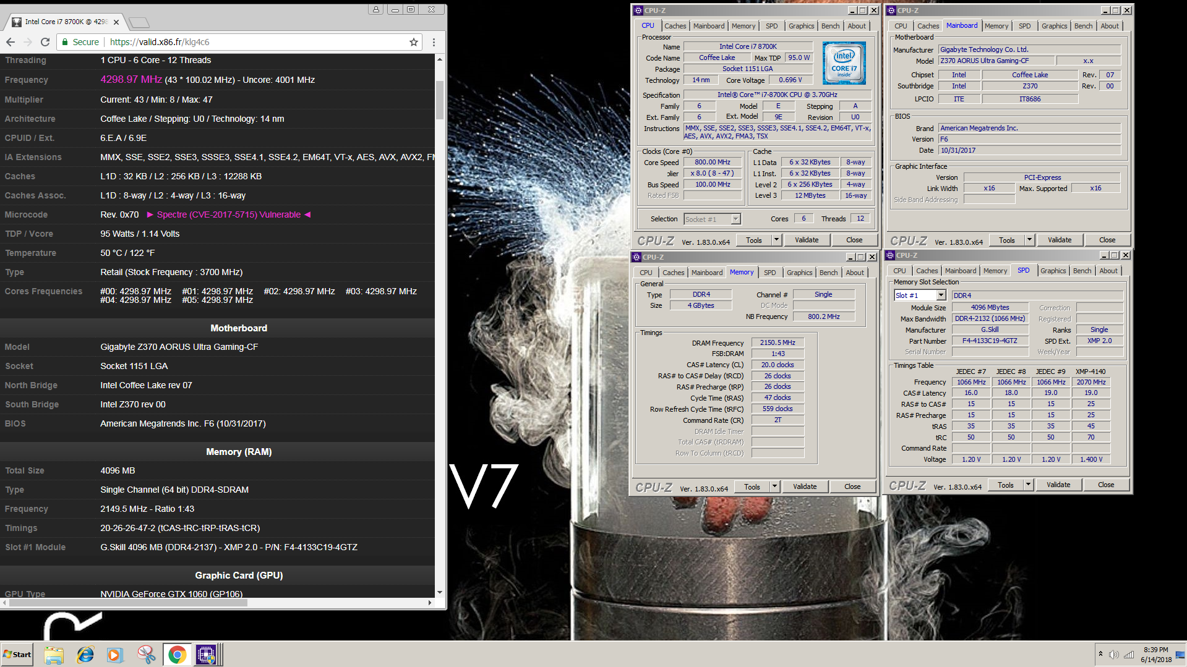The image size is (1187, 667).
Task: Expand Tools dropdown arrow in Memory window
Action: pyautogui.click(x=774, y=486)
